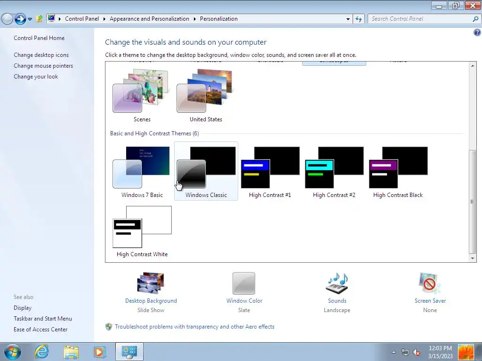Screen dimensions: 482x361
Task: Open Change mouse pointers
Action: coord(43,66)
